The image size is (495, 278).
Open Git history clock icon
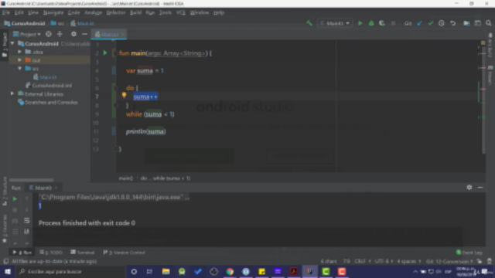pos(442,23)
